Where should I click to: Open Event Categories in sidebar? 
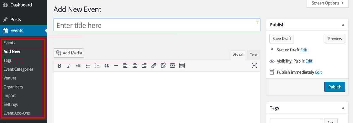pos(19,69)
